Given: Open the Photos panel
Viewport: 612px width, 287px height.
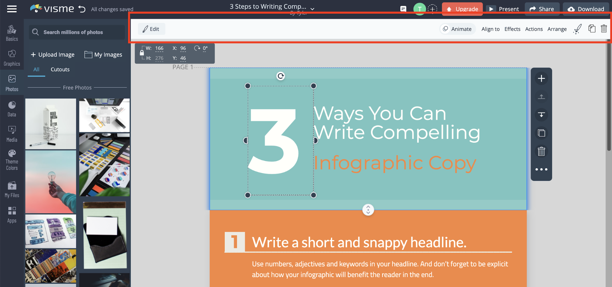Looking at the screenshot, I should click(12, 83).
